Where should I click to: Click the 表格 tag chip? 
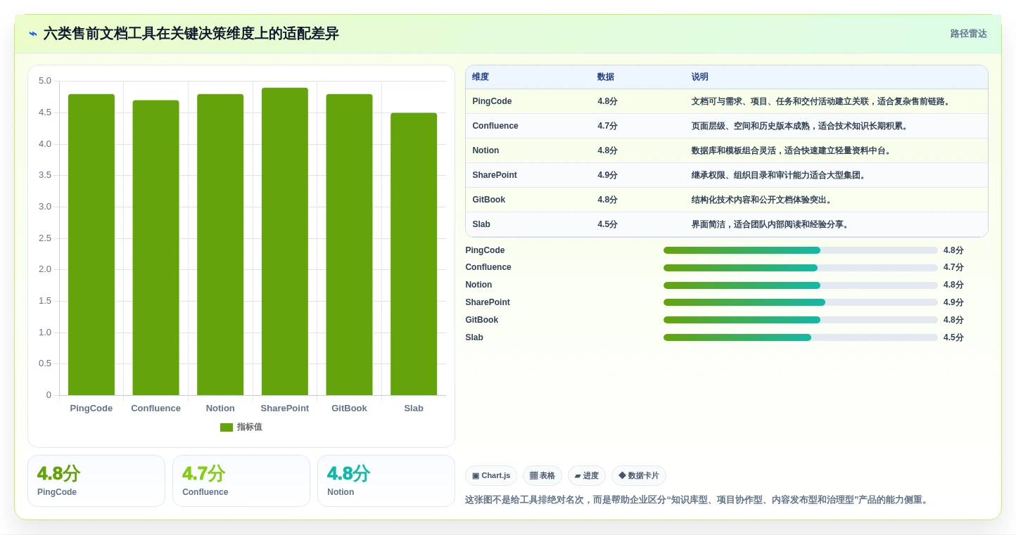pos(542,476)
